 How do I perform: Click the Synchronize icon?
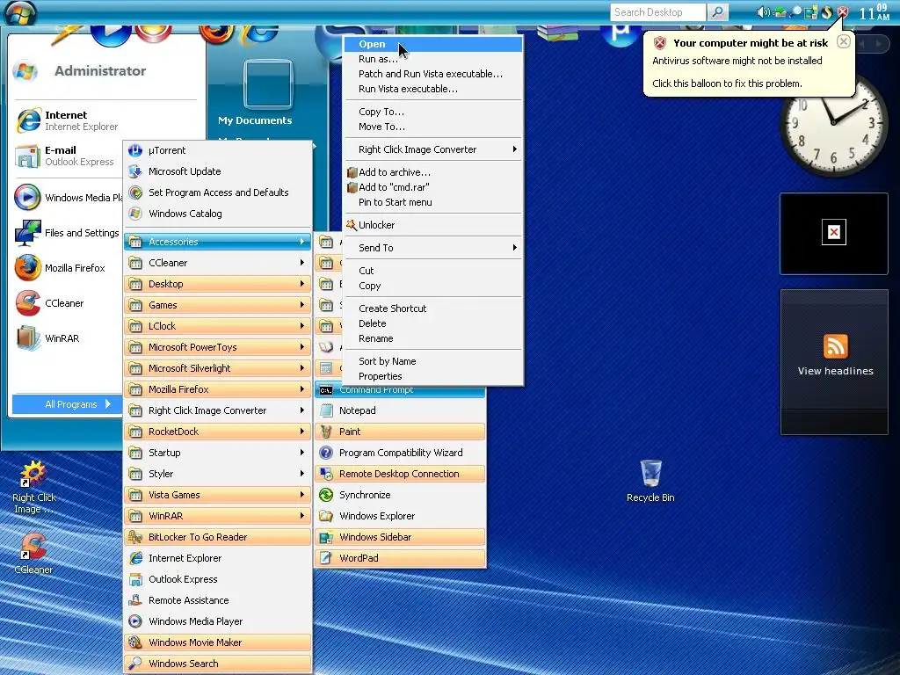point(326,495)
